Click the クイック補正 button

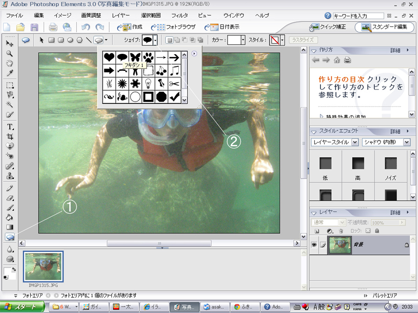click(328, 27)
